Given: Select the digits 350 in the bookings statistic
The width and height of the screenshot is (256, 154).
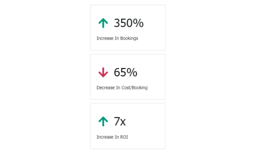Looking at the screenshot, I should tap(123, 23).
